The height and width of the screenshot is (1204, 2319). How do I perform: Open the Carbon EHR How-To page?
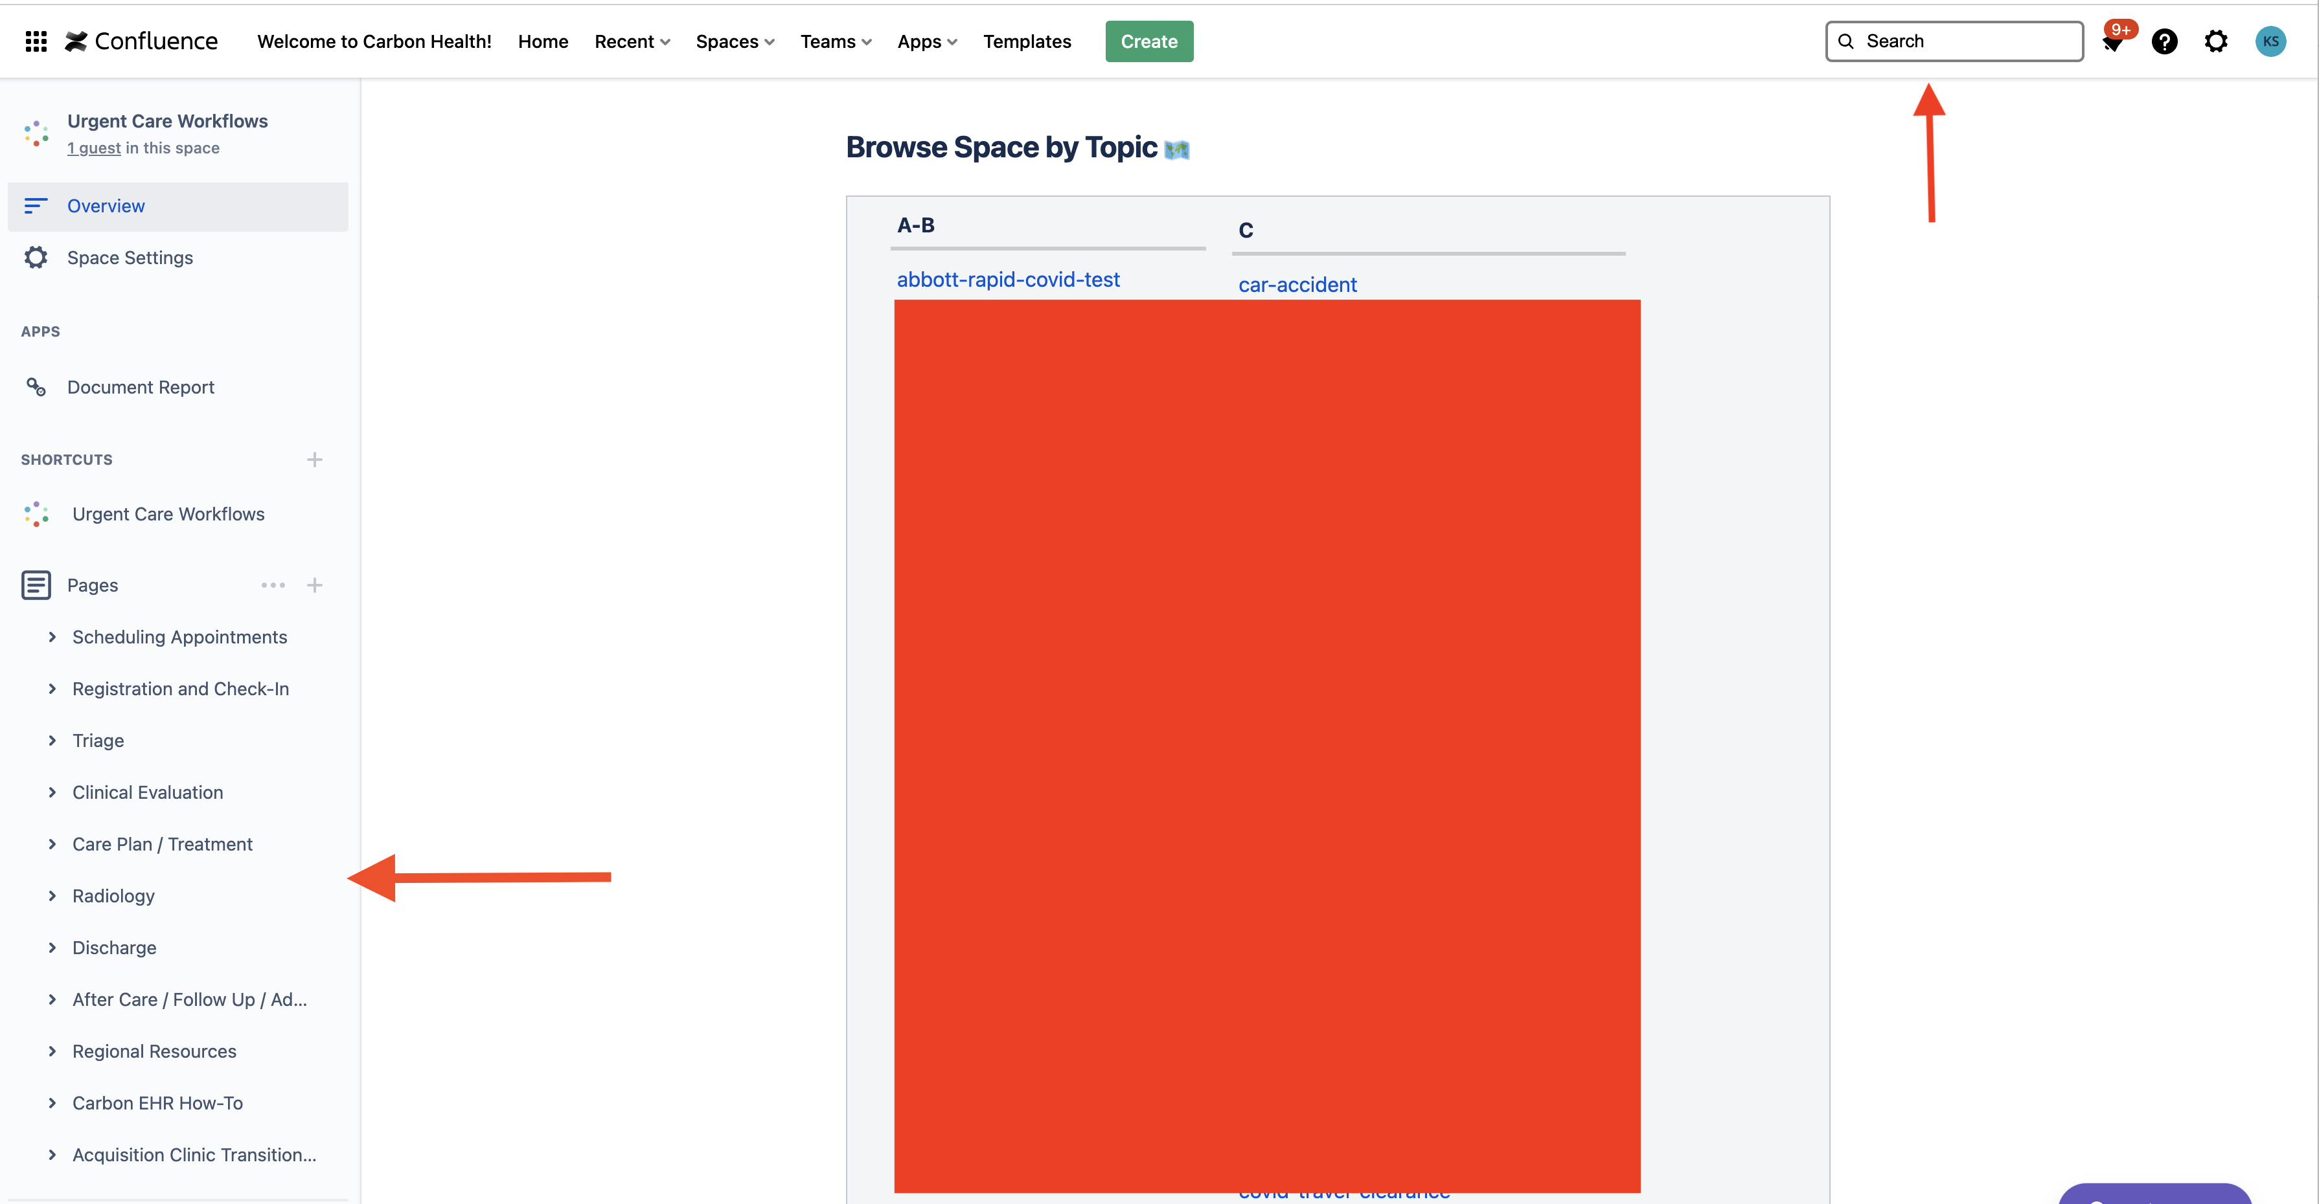click(157, 1103)
